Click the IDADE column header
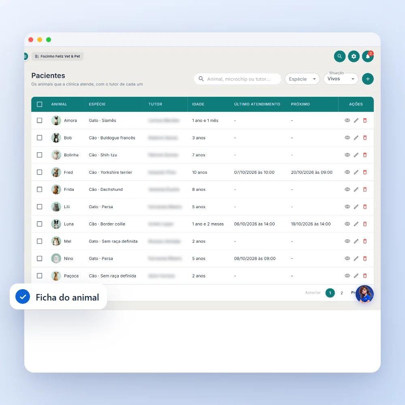This screenshot has width=405, height=405. (198, 104)
